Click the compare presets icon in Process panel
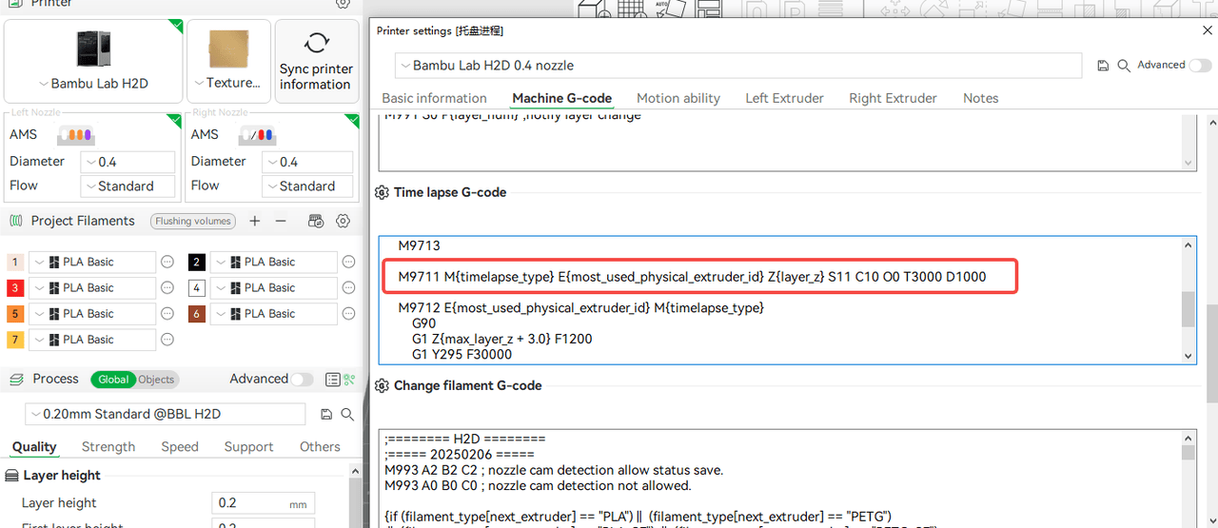1218x528 pixels. coord(349,380)
